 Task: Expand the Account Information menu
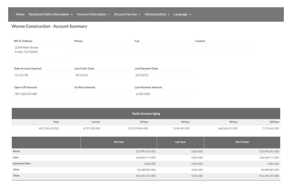tap(93, 14)
